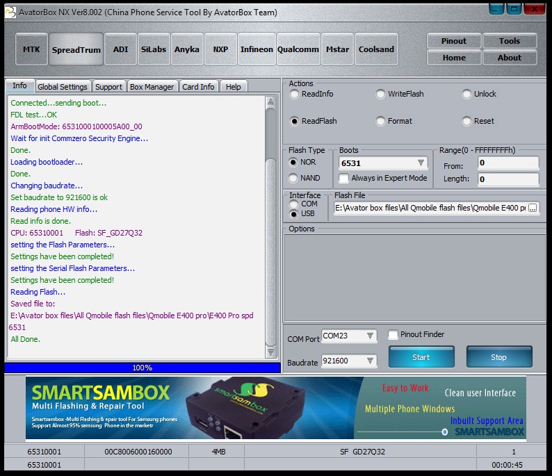The image size is (552, 476).
Task: Select the Qualcomm platform button
Action: (x=298, y=49)
